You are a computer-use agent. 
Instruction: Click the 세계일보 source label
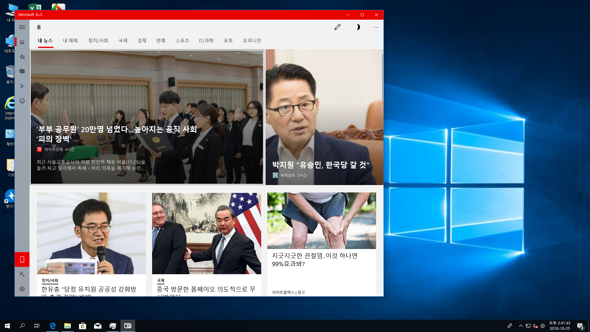[x=287, y=175]
